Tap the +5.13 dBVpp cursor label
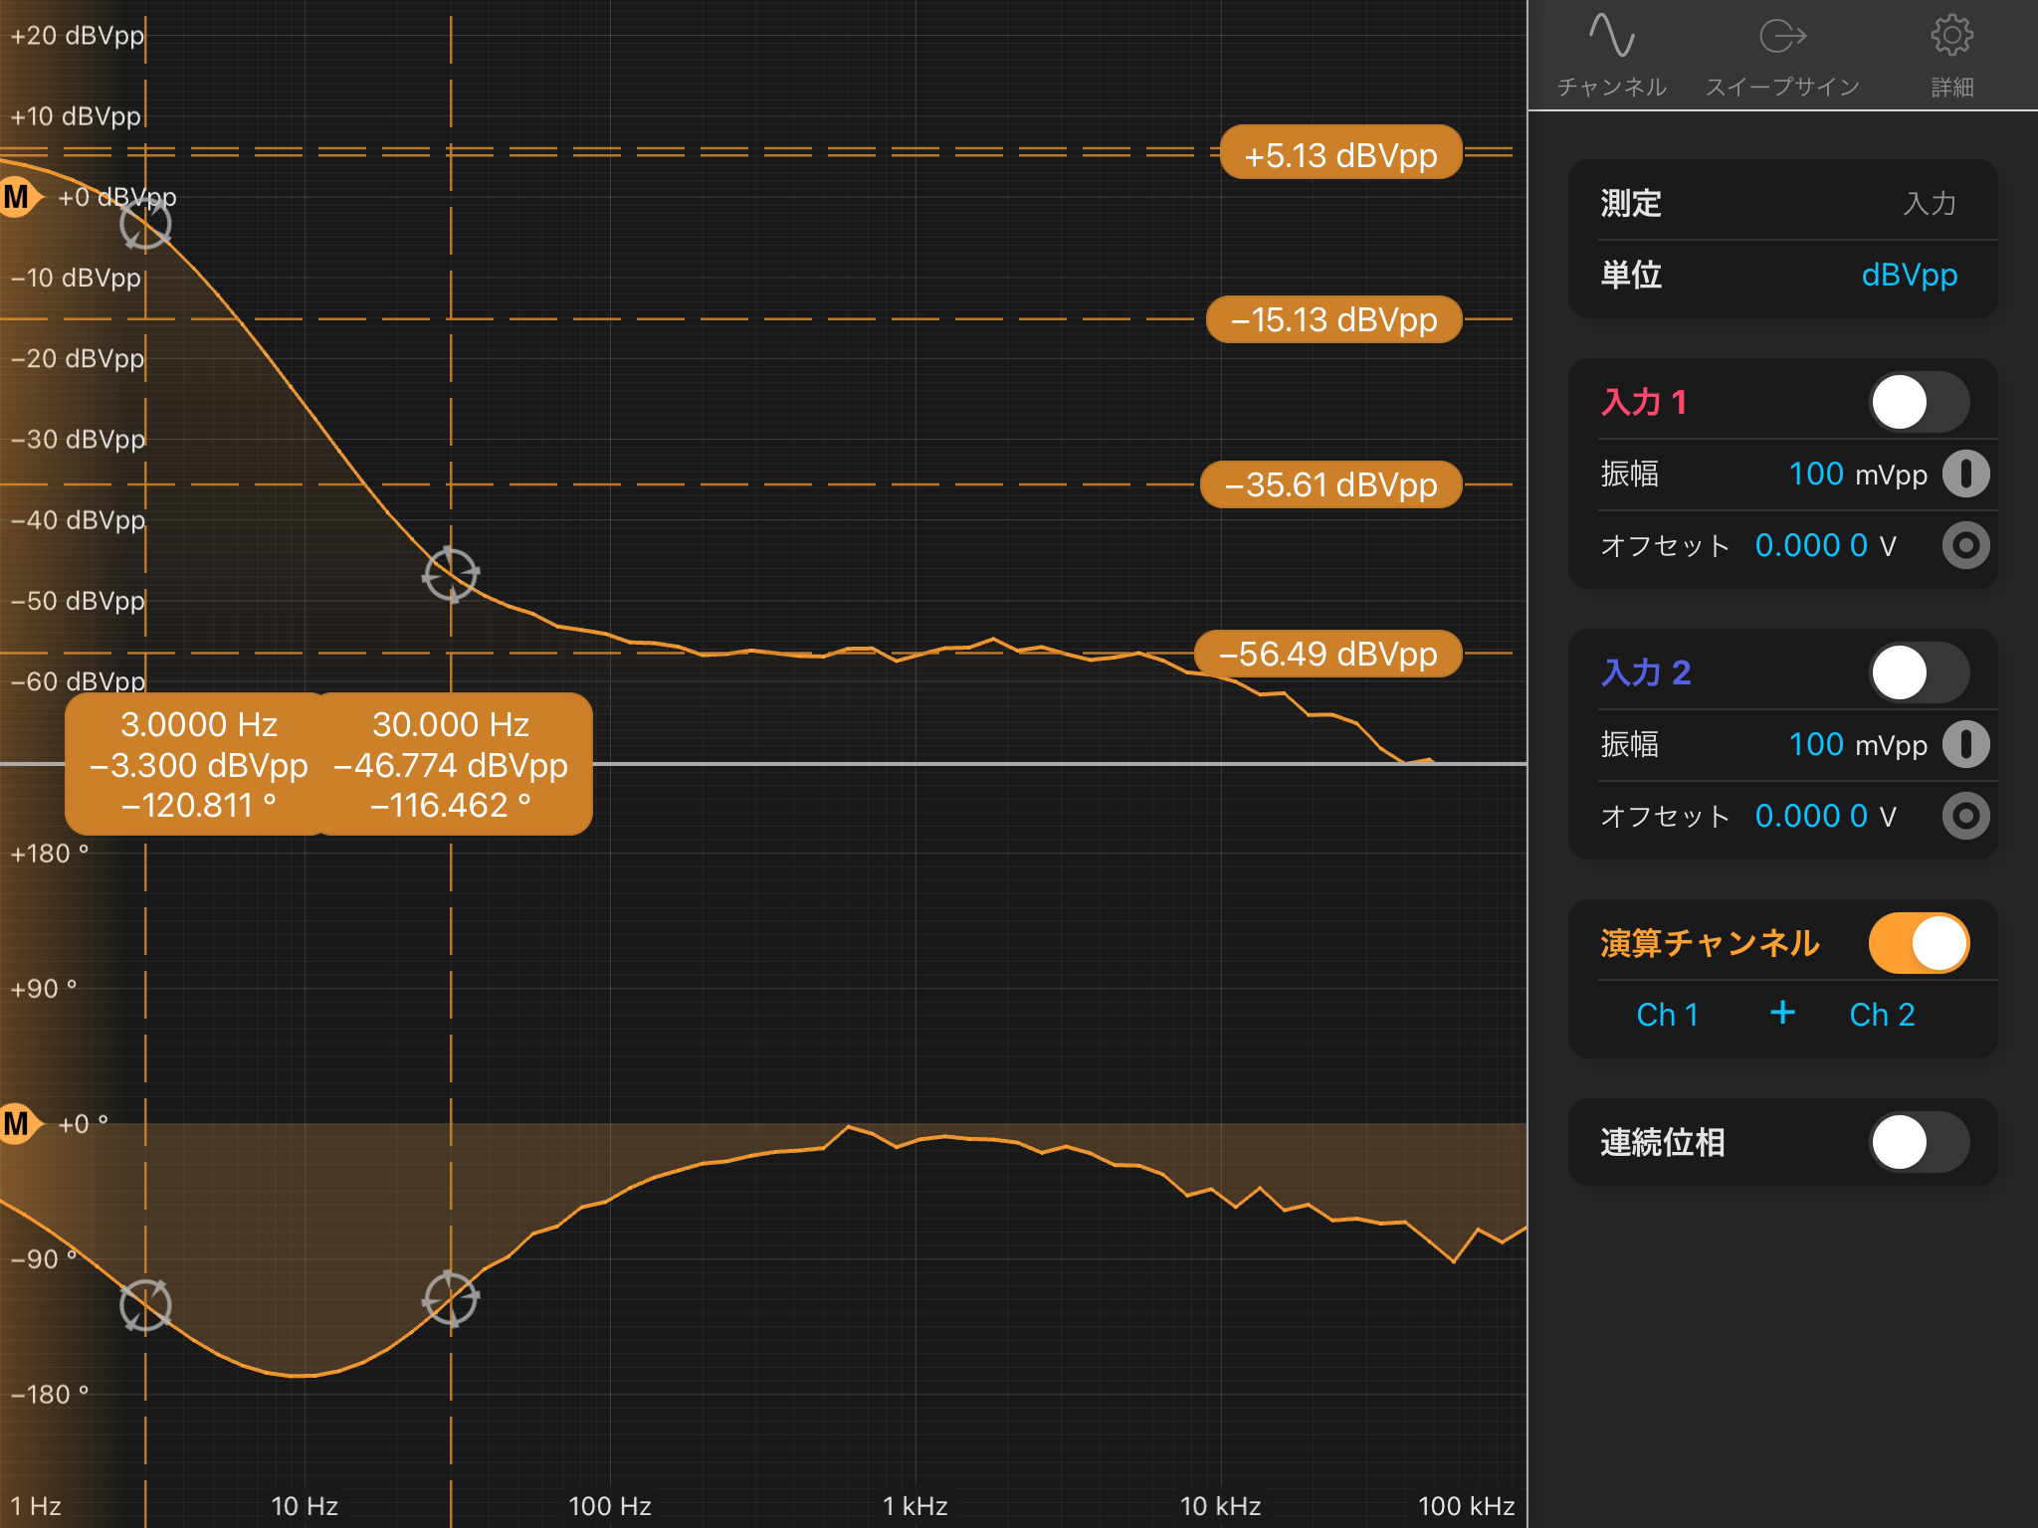The image size is (2038, 1528). [x=1340, y=153]
